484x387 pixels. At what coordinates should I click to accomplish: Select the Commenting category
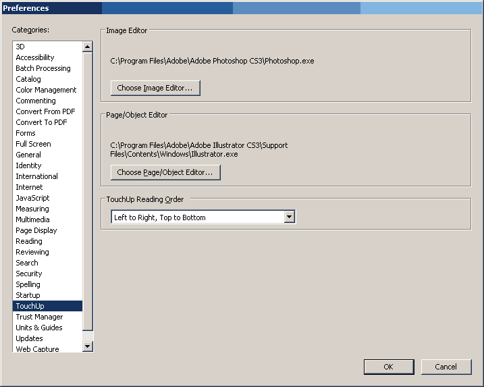pyautogui.click(x=47, y=101)
